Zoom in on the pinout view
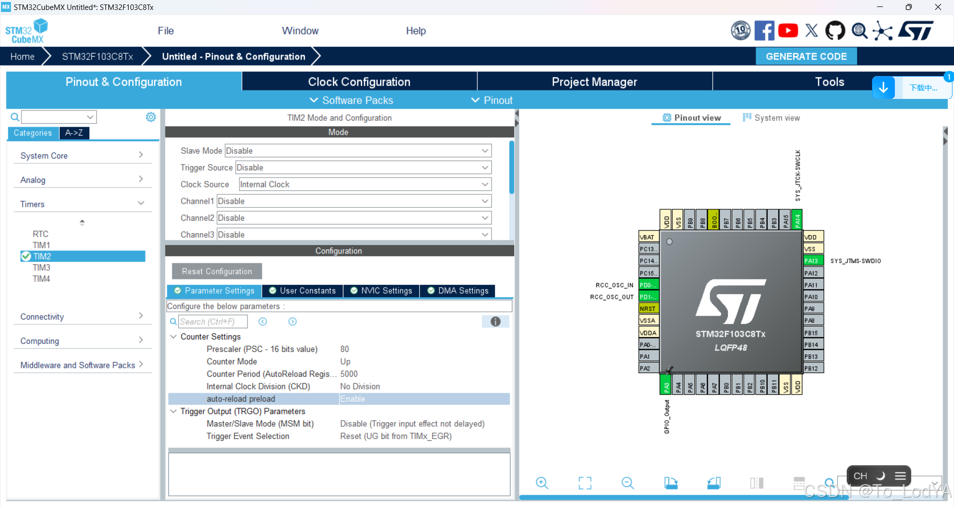The image size is (954, 507). (x=542, y=483)
